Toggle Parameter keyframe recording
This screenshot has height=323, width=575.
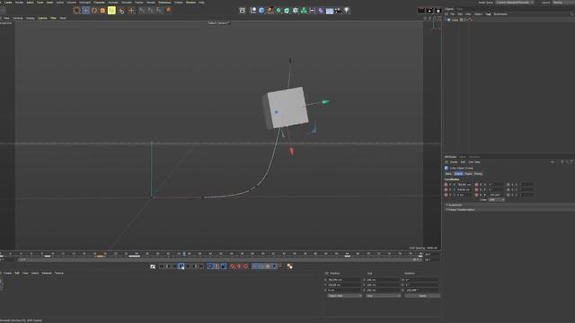tap(274, 266)
